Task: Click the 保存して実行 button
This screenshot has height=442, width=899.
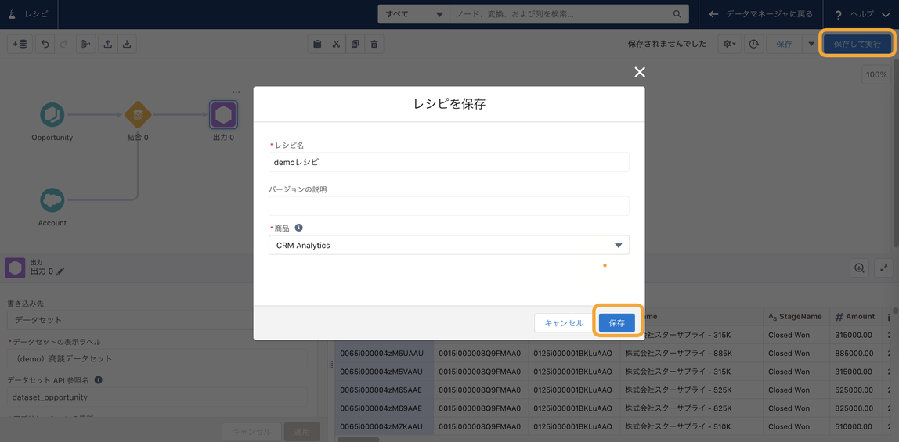Action: click(857, 44)
